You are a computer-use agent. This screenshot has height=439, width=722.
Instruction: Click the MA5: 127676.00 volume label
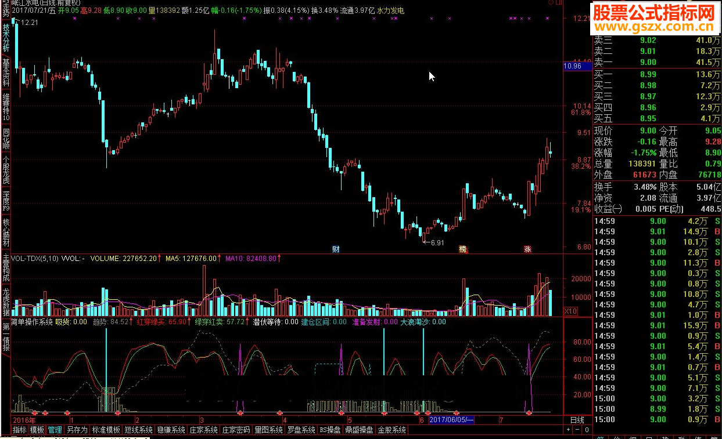pyautogui.click(x=192, y=259)
